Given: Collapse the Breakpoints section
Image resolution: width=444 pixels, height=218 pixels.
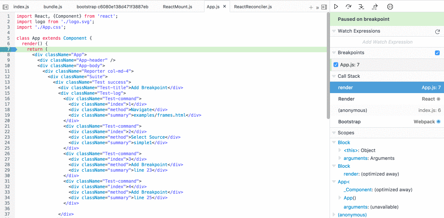Looking at the screenshot, I should point(334,53).
